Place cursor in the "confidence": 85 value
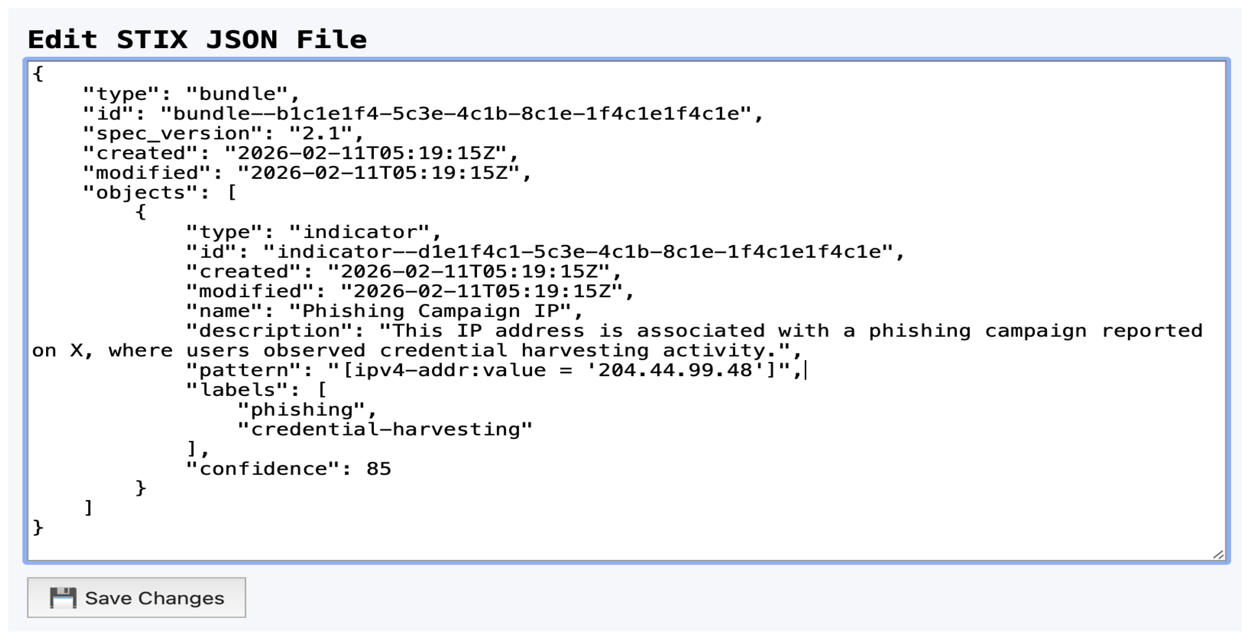This screenshot has height=641, width=1249. point(378,469)
